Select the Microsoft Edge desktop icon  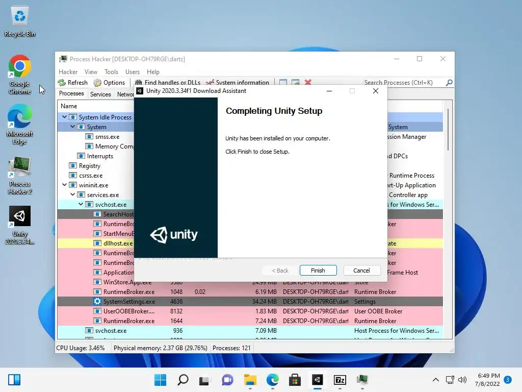tap(20, 125)
